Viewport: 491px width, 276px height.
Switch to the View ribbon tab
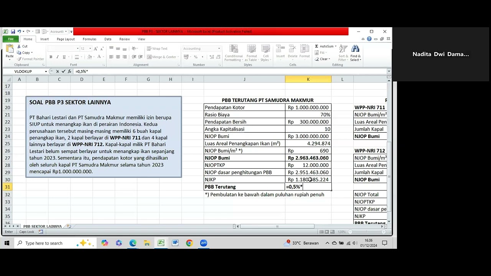[x=142, y=39]
